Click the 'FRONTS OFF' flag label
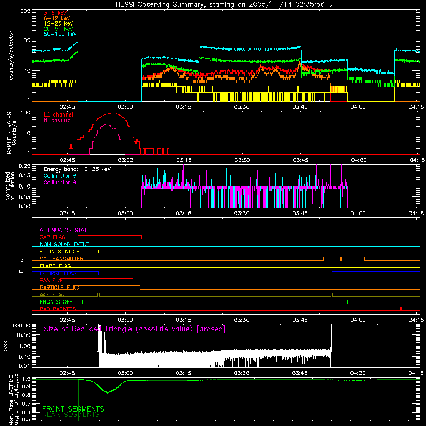The width and height of the screenshot is (426, 426). pyautogui.click(x=56, y=302)
